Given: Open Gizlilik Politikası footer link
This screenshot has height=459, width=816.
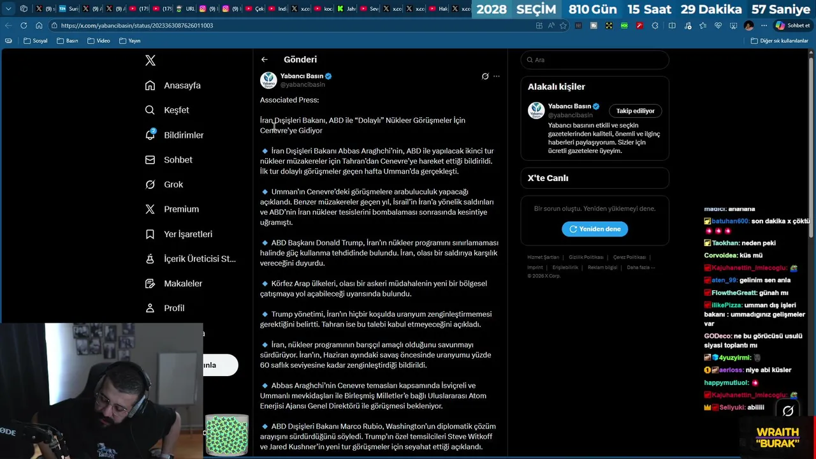Looking at the screenshot, I should [586, 258].
